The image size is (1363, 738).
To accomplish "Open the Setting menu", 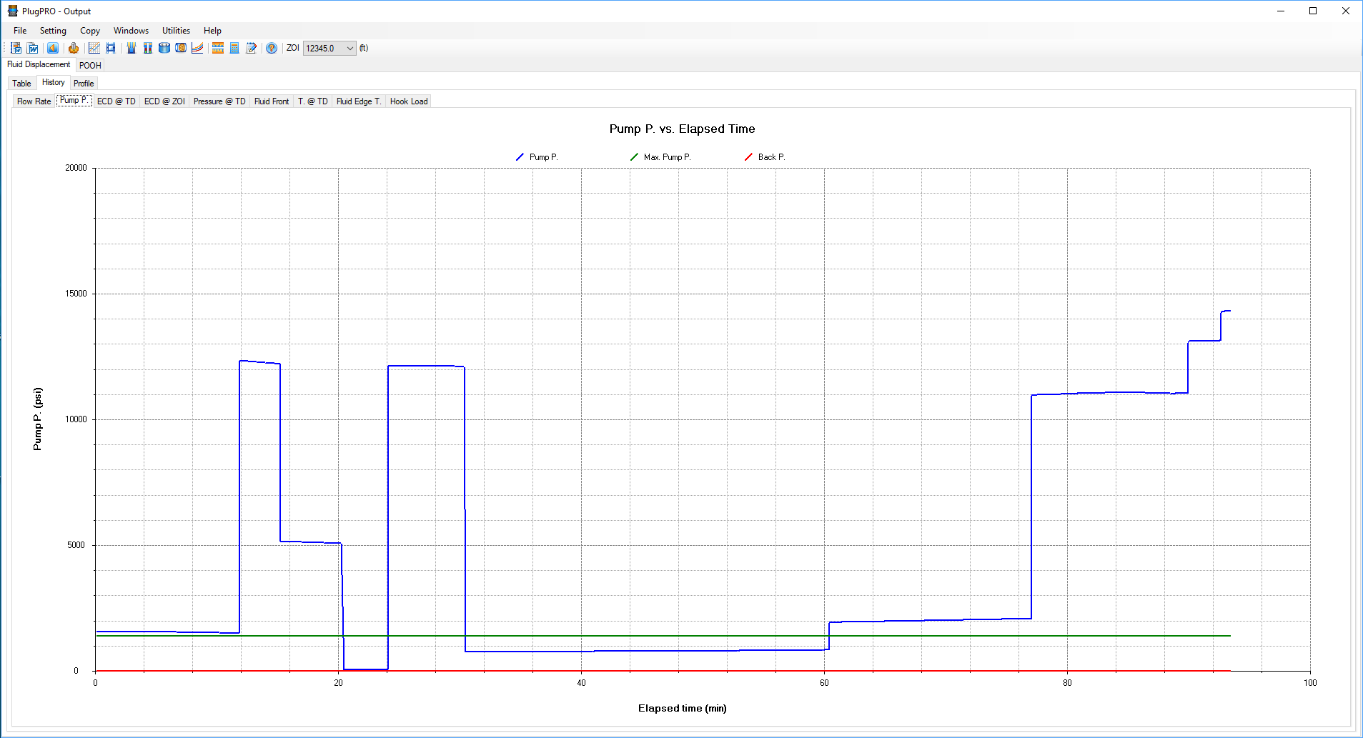I will click(53, 31).
